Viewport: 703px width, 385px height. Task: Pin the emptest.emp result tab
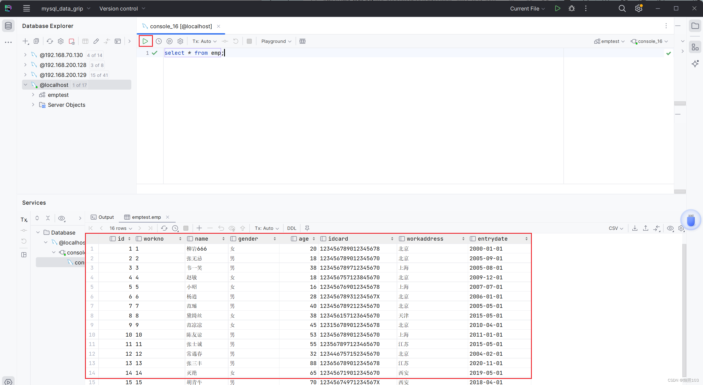point(307,228)
